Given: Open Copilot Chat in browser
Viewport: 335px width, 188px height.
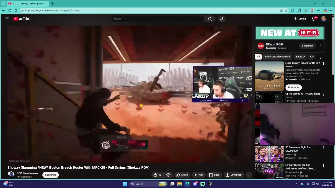Looking at the screenshot, I should click(x=328, y=10).
